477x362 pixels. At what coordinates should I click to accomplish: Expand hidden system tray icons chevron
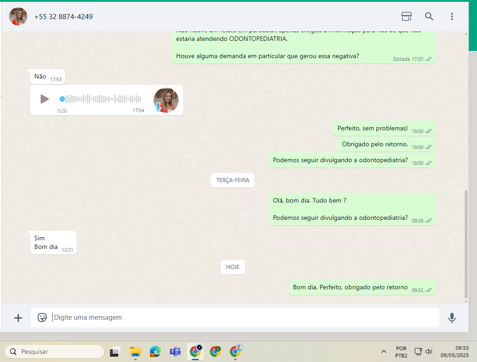click(384, 352)
